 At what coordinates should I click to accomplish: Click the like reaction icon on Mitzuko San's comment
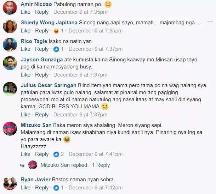coord(56,154)
